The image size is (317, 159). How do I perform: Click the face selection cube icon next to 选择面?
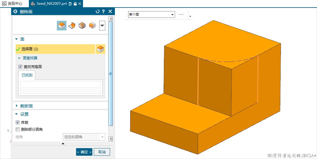pyautogui.click(x=100, y=49)
